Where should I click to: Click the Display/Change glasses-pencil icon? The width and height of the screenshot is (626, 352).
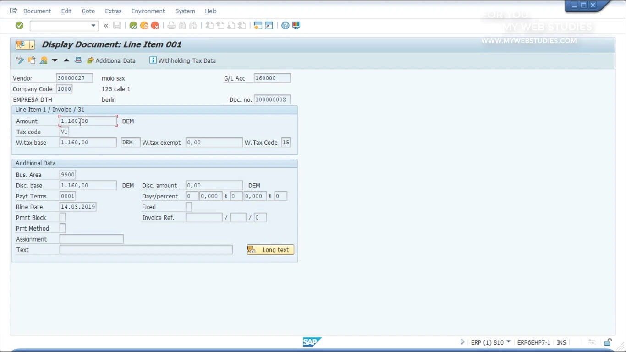(20, 60)
